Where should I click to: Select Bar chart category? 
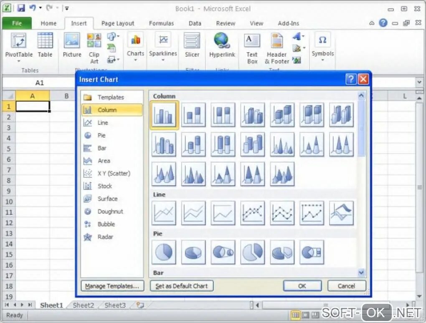112,148
